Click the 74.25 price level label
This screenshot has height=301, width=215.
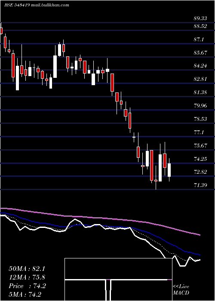coord(201,159)
